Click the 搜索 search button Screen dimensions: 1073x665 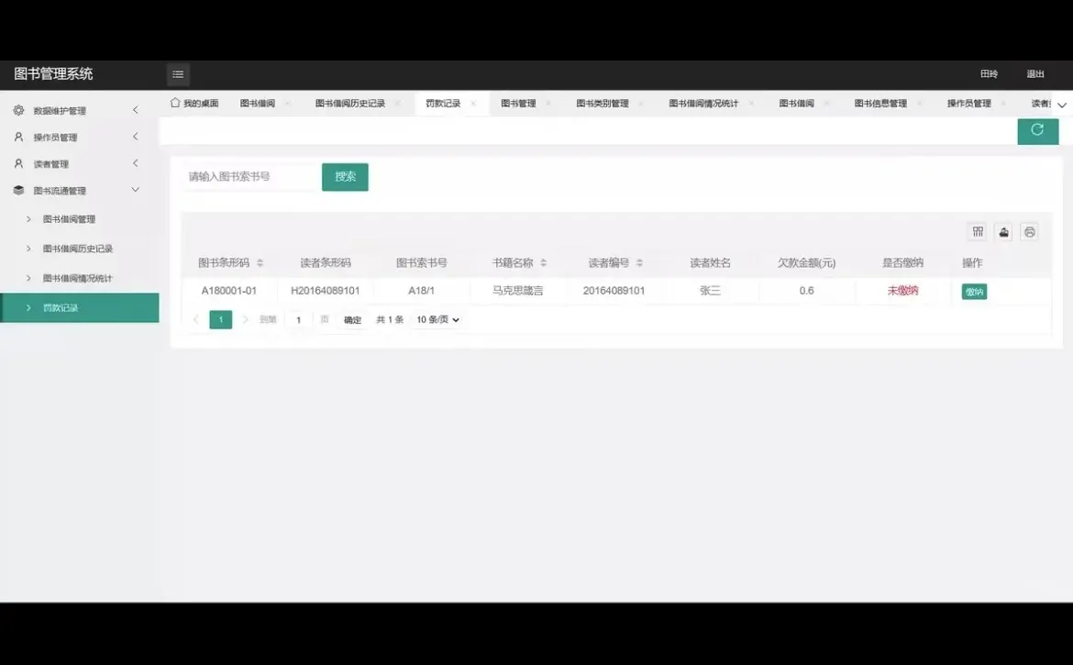(345, 176)
